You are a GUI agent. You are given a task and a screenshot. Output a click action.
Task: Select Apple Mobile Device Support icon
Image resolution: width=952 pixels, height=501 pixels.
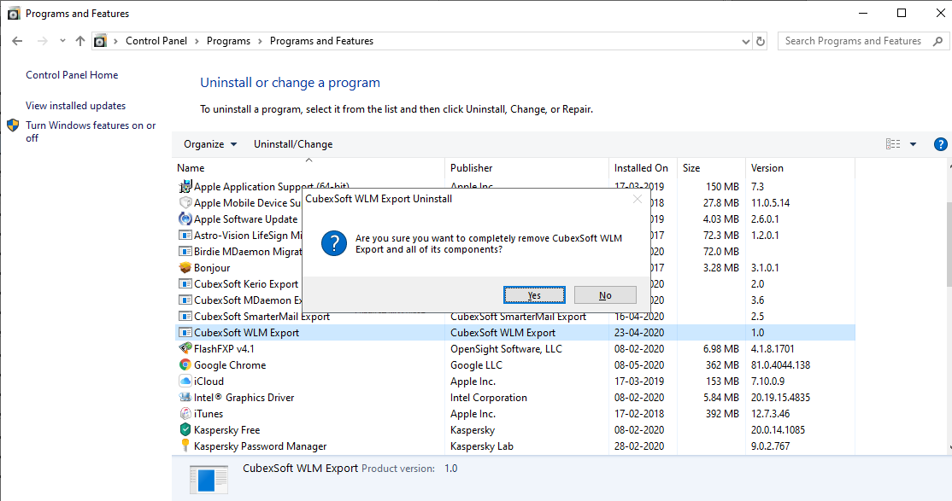[x=185, y=202]
